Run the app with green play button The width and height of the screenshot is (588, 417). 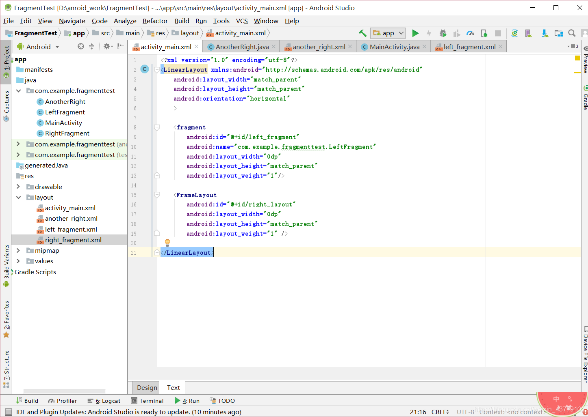pyautogui.click(x=415, y=33)
